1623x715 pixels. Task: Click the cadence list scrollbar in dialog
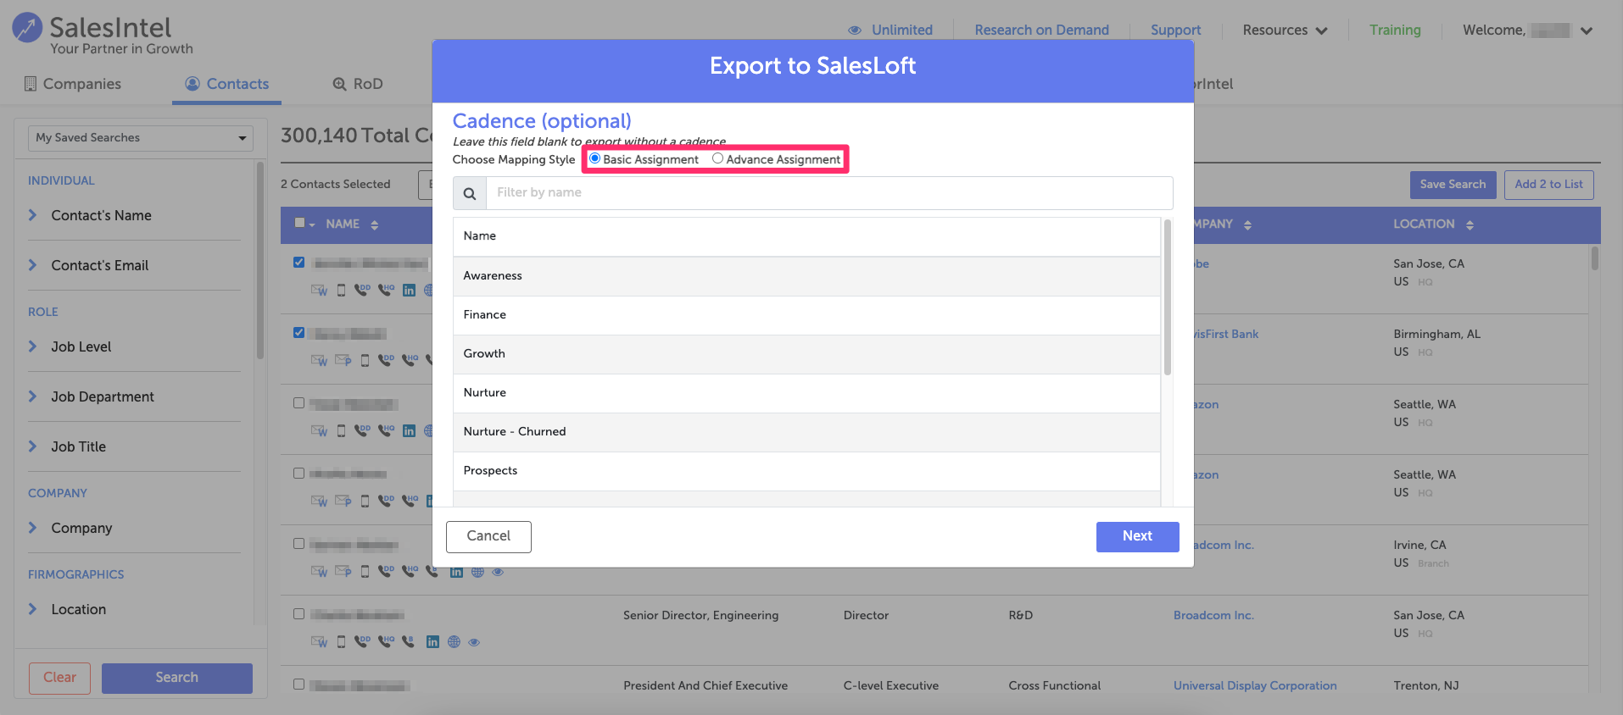click(x=1168, y=297)
